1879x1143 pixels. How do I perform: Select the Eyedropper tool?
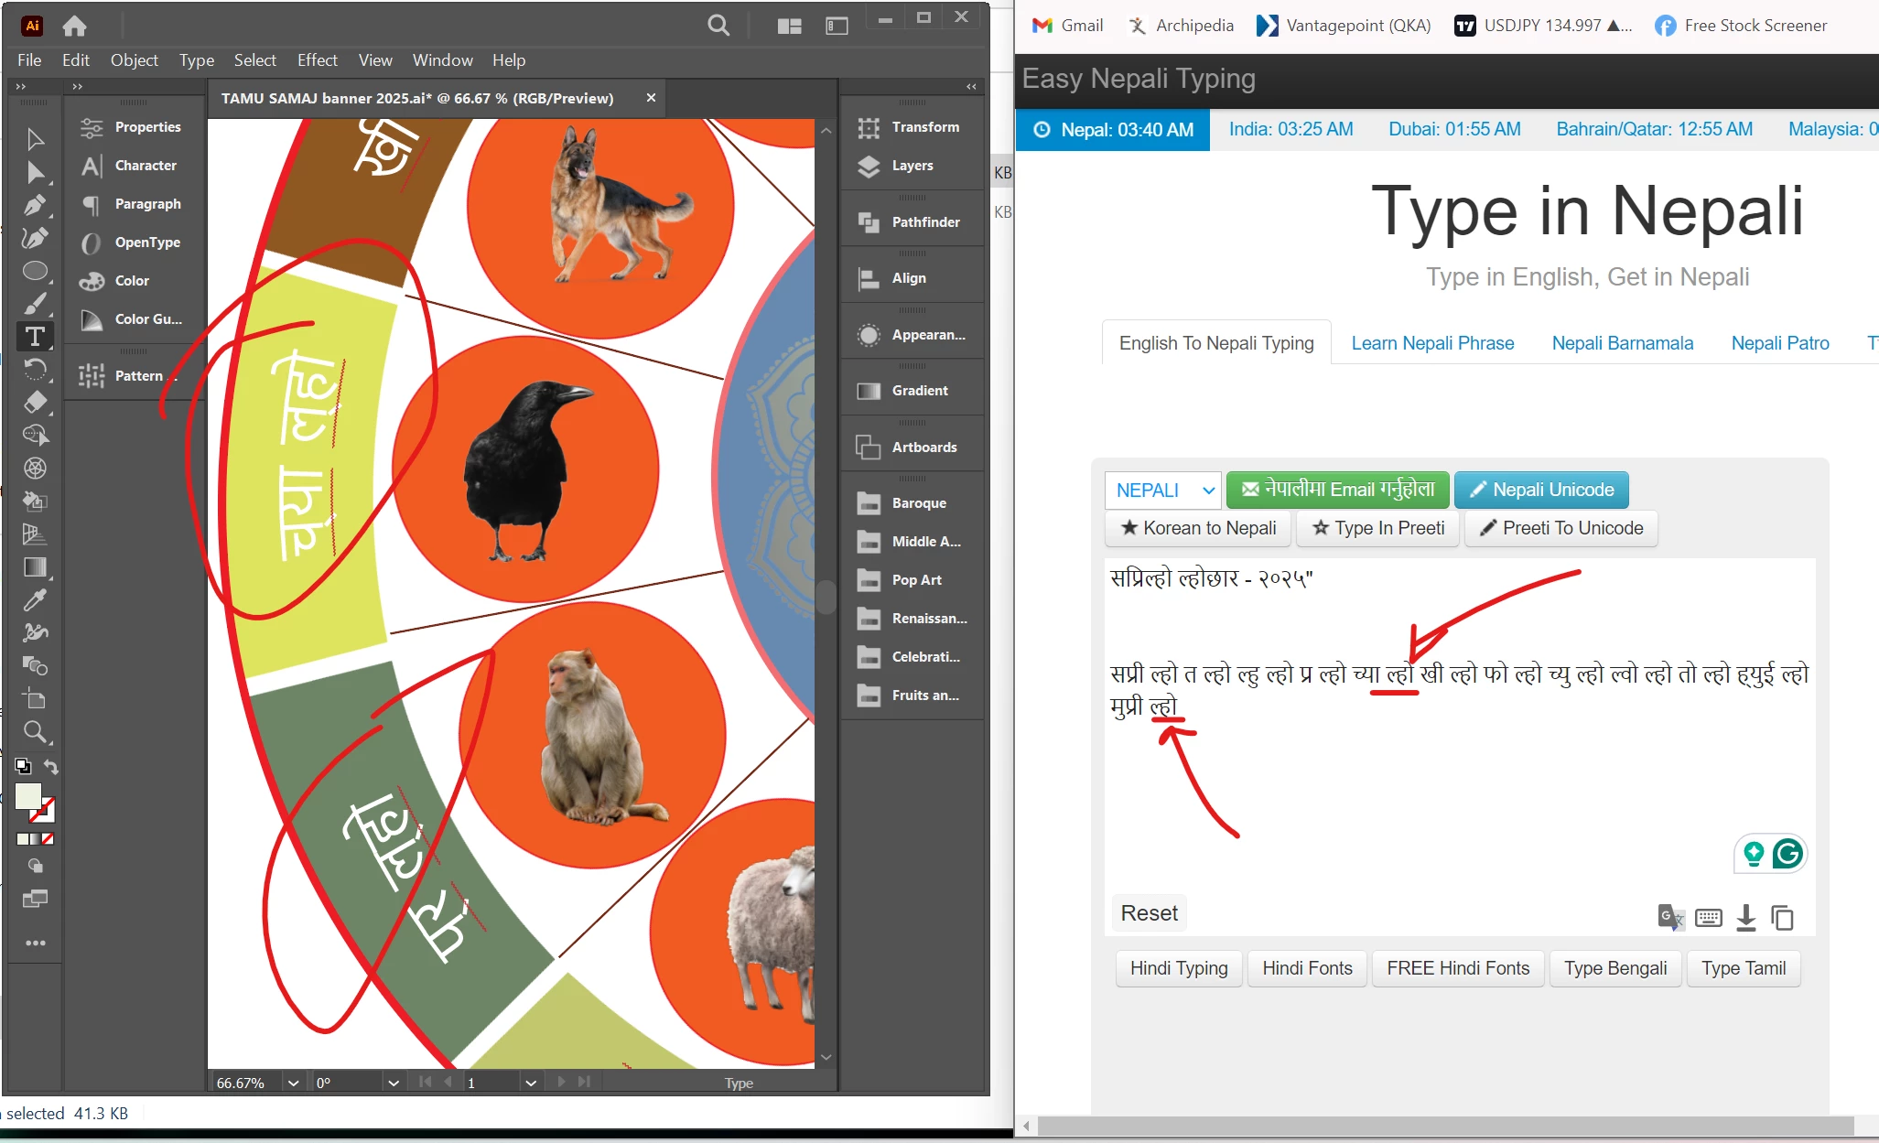(x=35, y=600)
